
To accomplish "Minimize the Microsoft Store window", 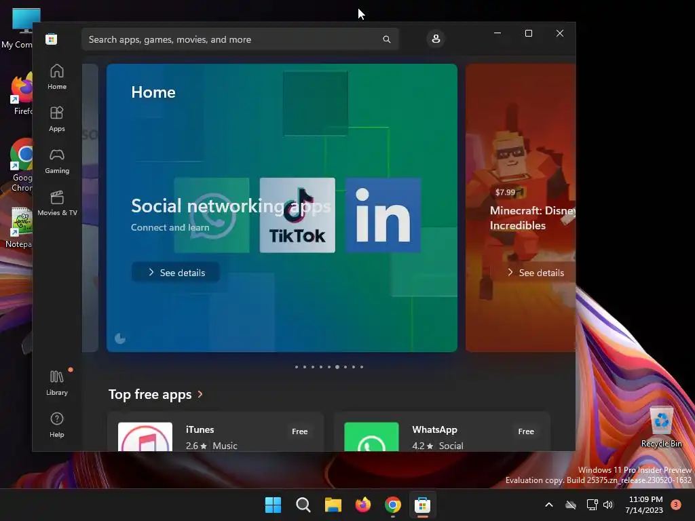I will click(497, 33).
